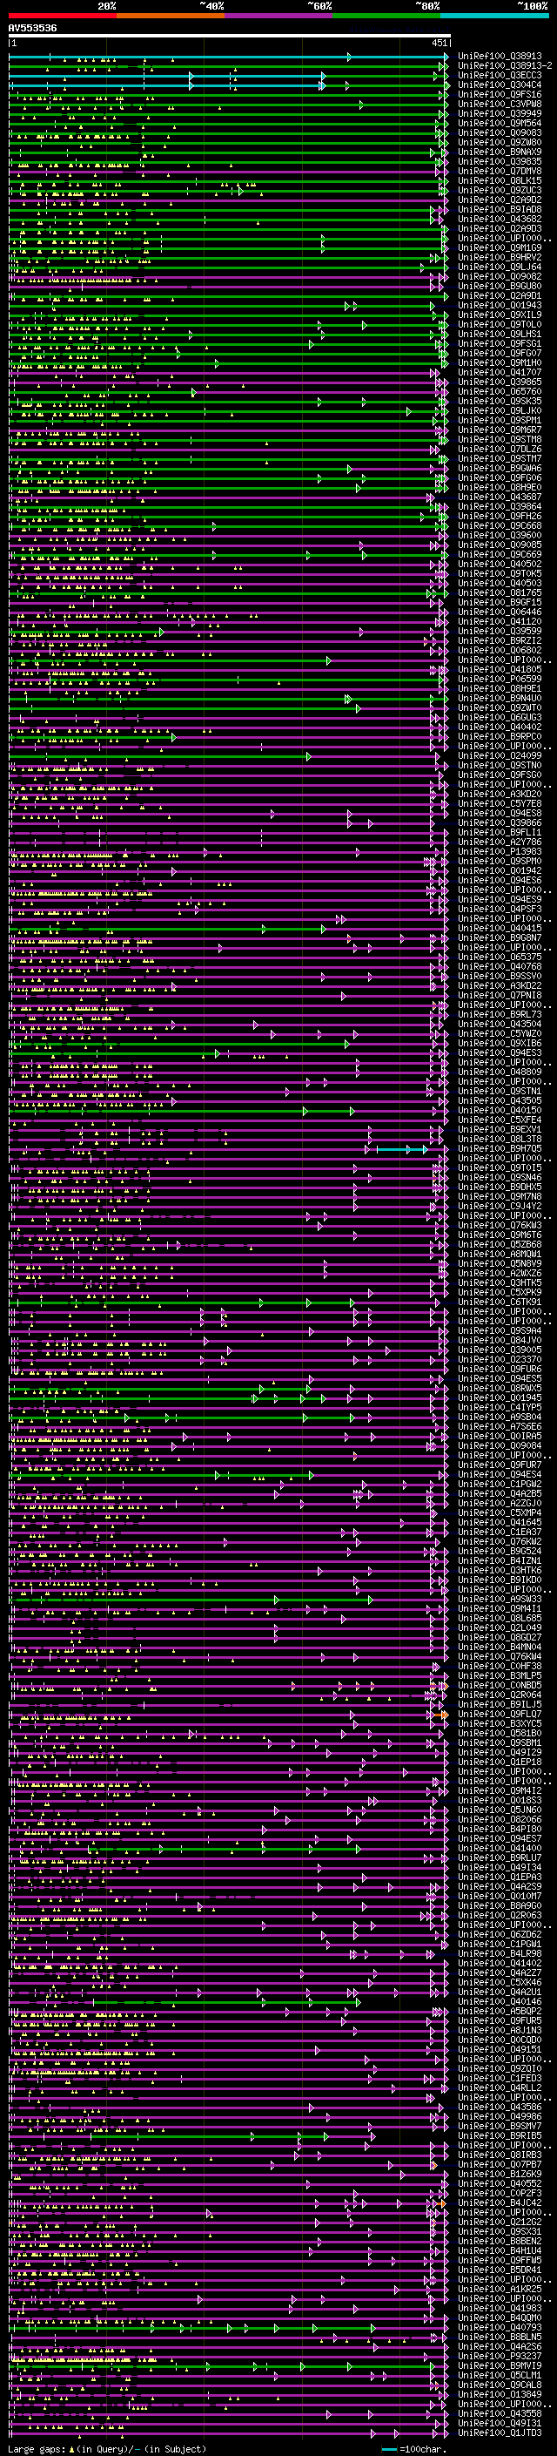
Task: Click UniRef100_Q9ZUC3 hit name
Action: (500, 191)
